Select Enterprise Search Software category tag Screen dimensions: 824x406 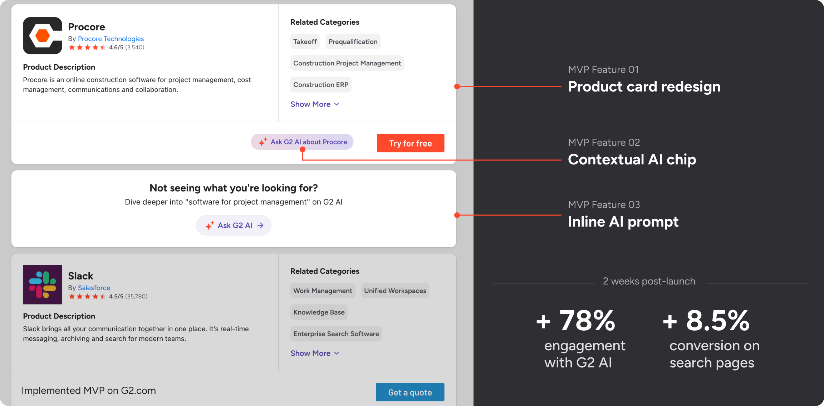tap(336, 334)
